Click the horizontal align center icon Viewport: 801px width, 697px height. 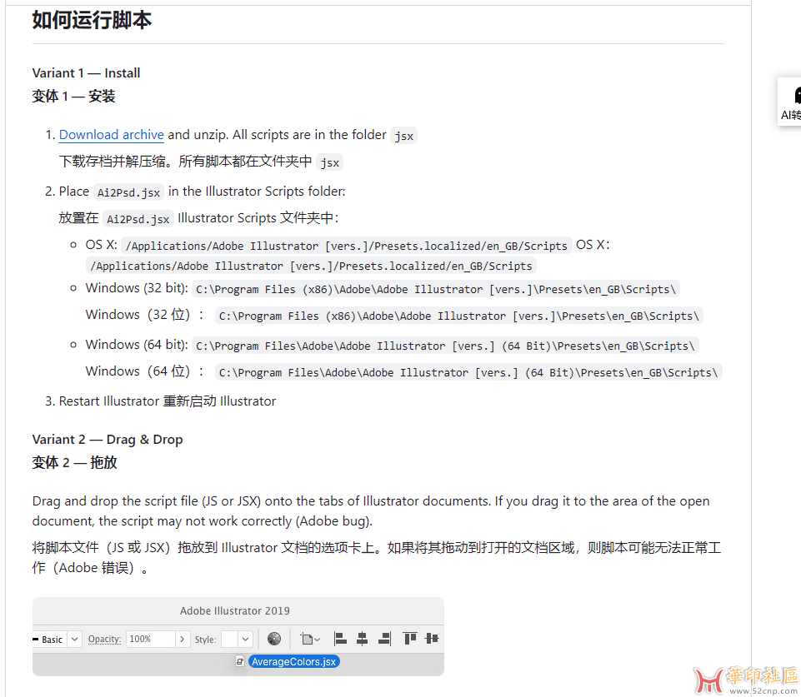[362, 639]
